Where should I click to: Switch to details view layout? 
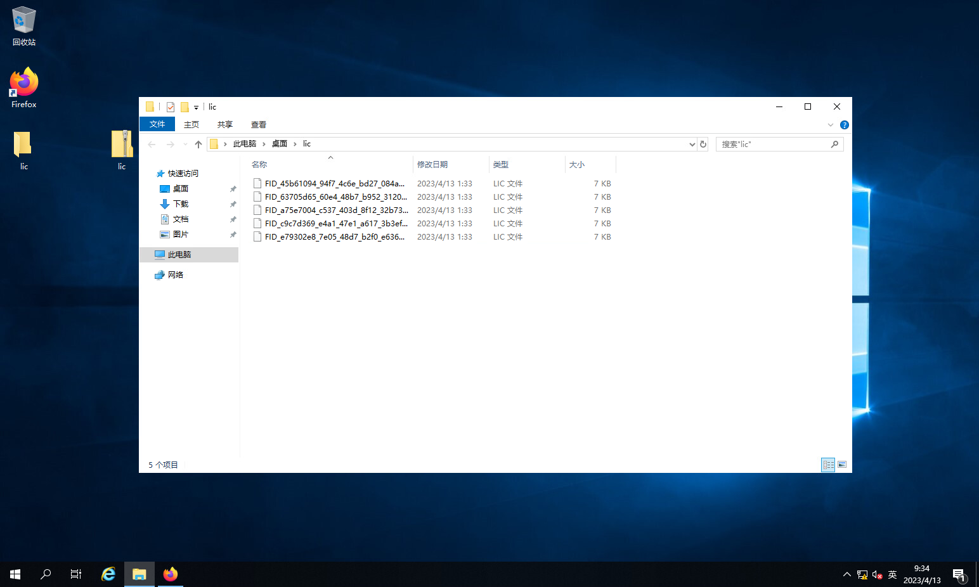(x=828, y=465)
